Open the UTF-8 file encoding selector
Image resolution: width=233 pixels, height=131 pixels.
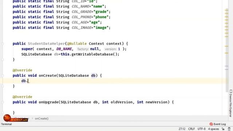coord(201,129)
